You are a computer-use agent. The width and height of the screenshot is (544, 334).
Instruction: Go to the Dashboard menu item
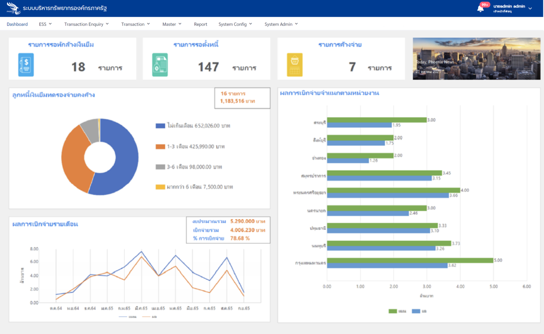[x=17, y=24]
